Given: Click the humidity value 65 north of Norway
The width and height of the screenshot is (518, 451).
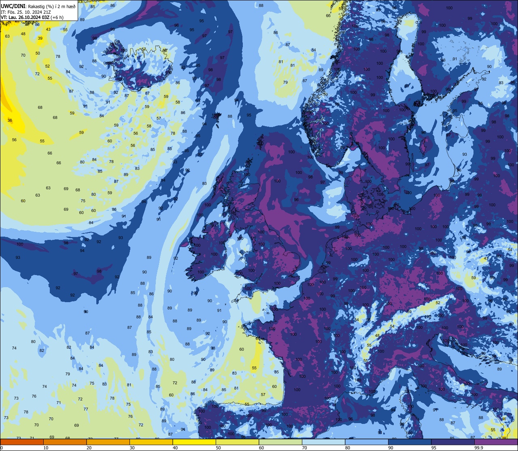Looking at the screenshot, I should pos(328,15).
